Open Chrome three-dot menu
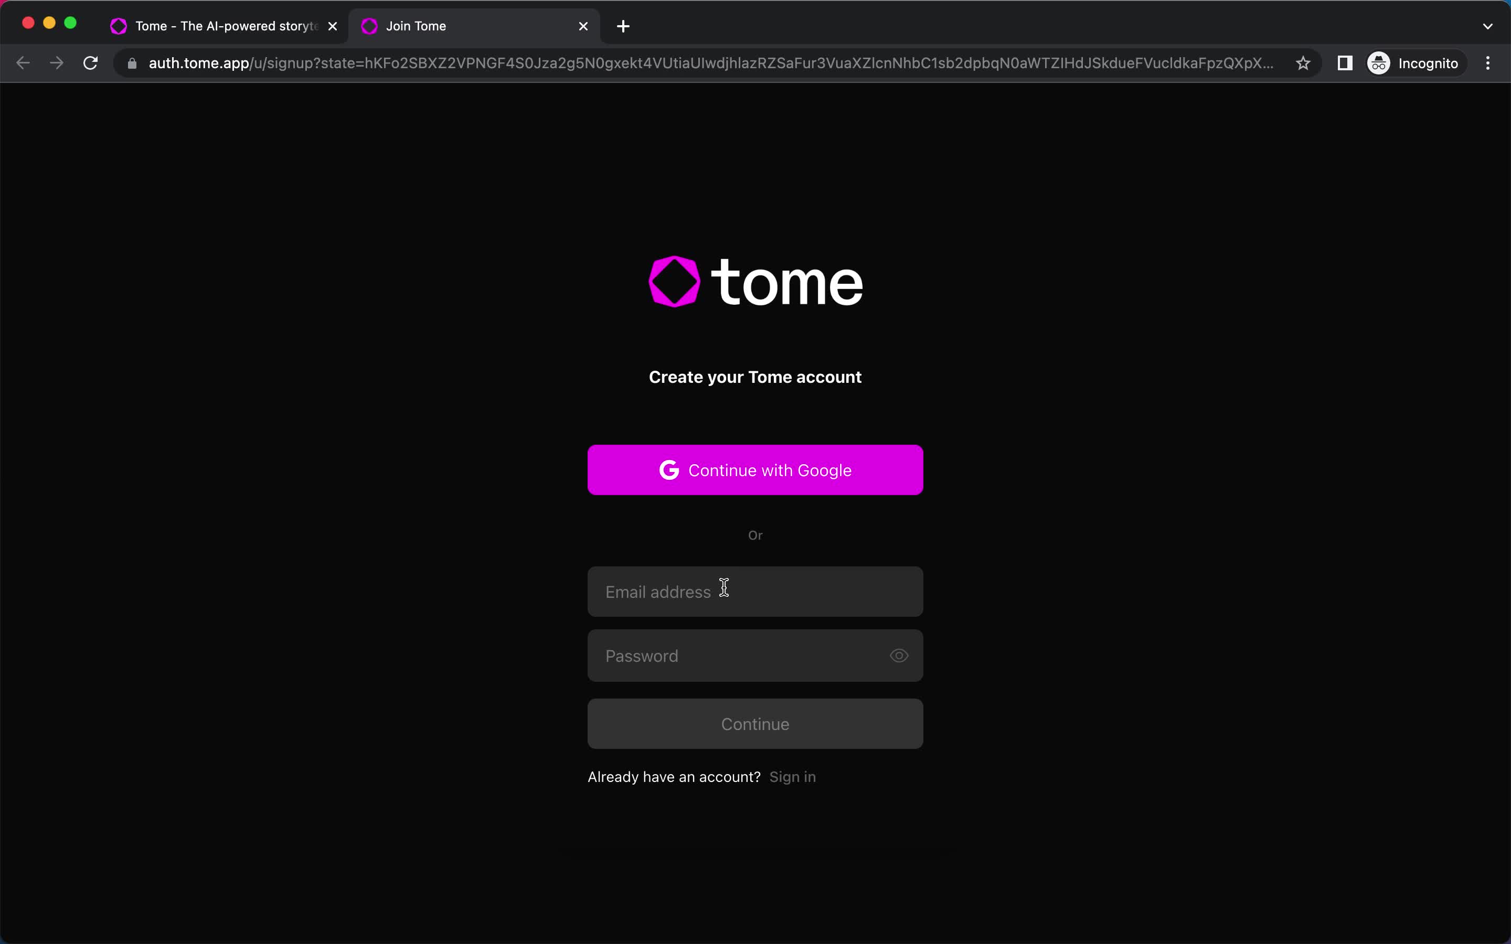The image size is (1511, 944). (1488, 63)
